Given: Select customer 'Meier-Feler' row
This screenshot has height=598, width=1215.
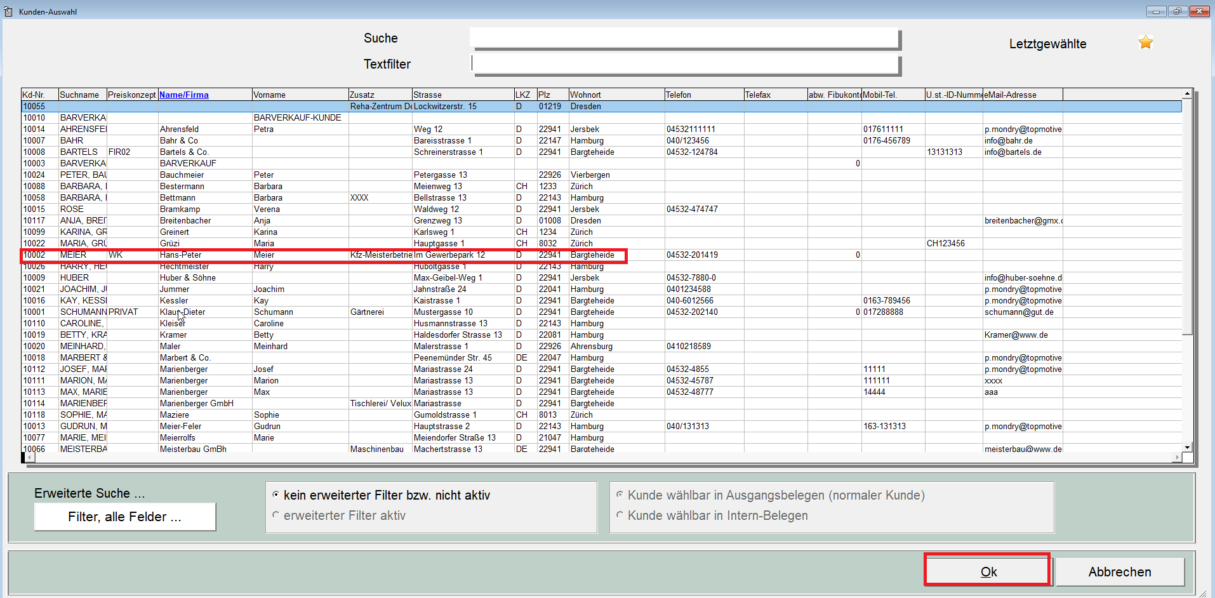Looking at the screenshot, I should [x=602, y=426].
